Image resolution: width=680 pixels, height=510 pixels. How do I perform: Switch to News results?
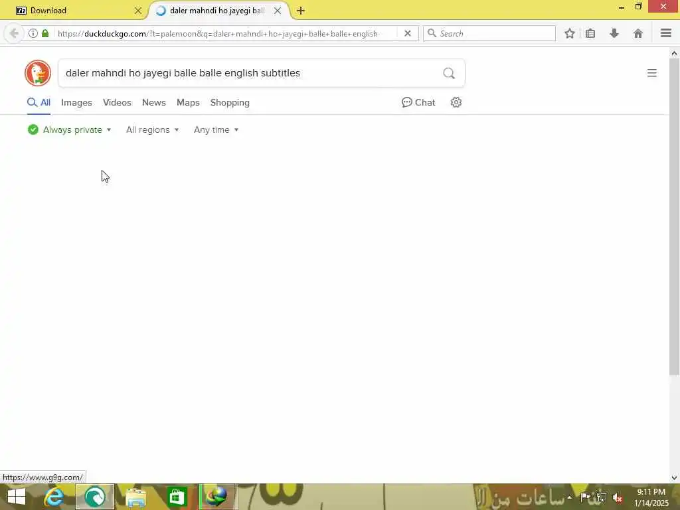[154, 103]
